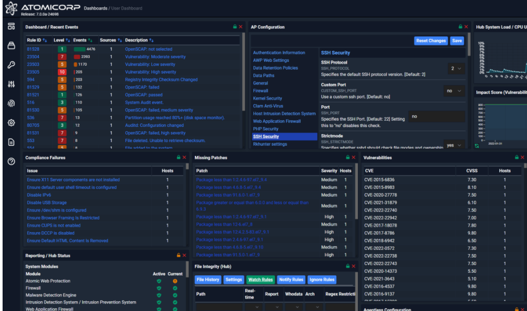This screenshot has width=527, height=311.
Task: Click the sliders filter icon in the sidebar
Action: [11, 84]
